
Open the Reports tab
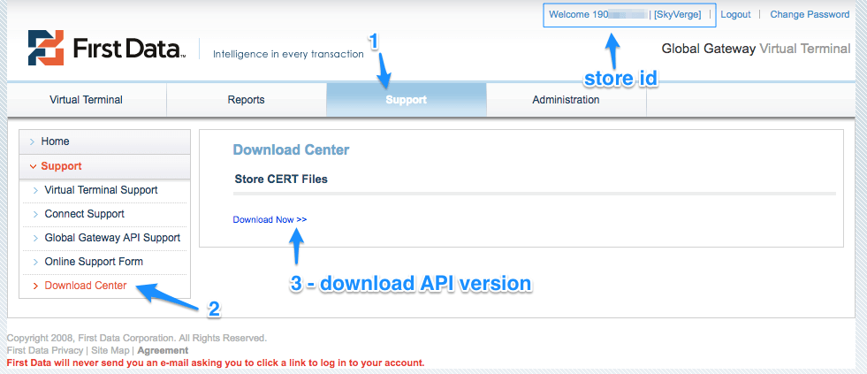pos(246,100)
